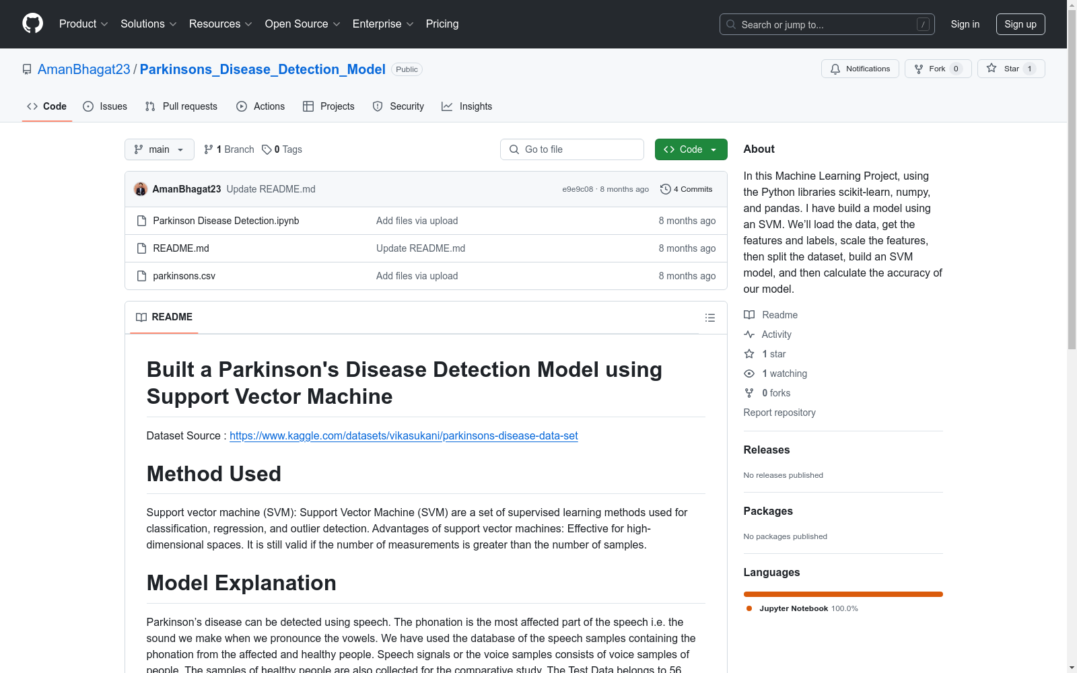Open the Actions tab
Viewport: 1077px width, 673px height.
coord(260,106)
